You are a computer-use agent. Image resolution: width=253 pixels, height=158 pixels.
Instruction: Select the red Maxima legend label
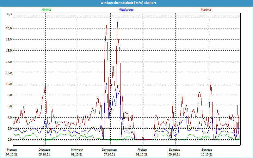pos(206,10)
